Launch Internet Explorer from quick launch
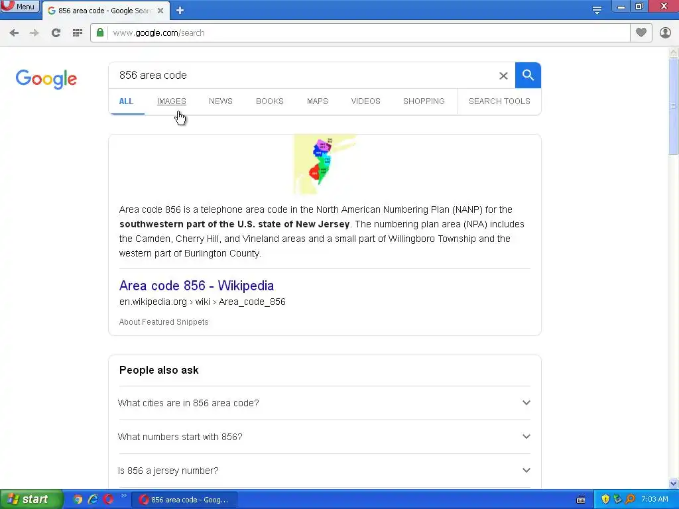Image resolution: width=679 pixels, height=509 pixels. pos(93,500)
